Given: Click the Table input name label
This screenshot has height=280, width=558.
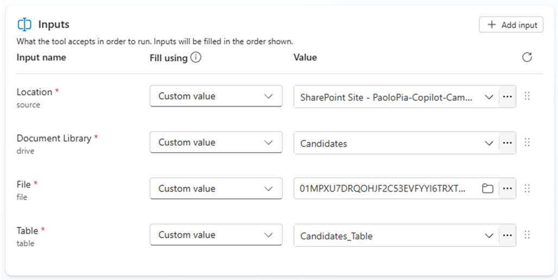Looking at the screenshot, I should coord(27,231).
